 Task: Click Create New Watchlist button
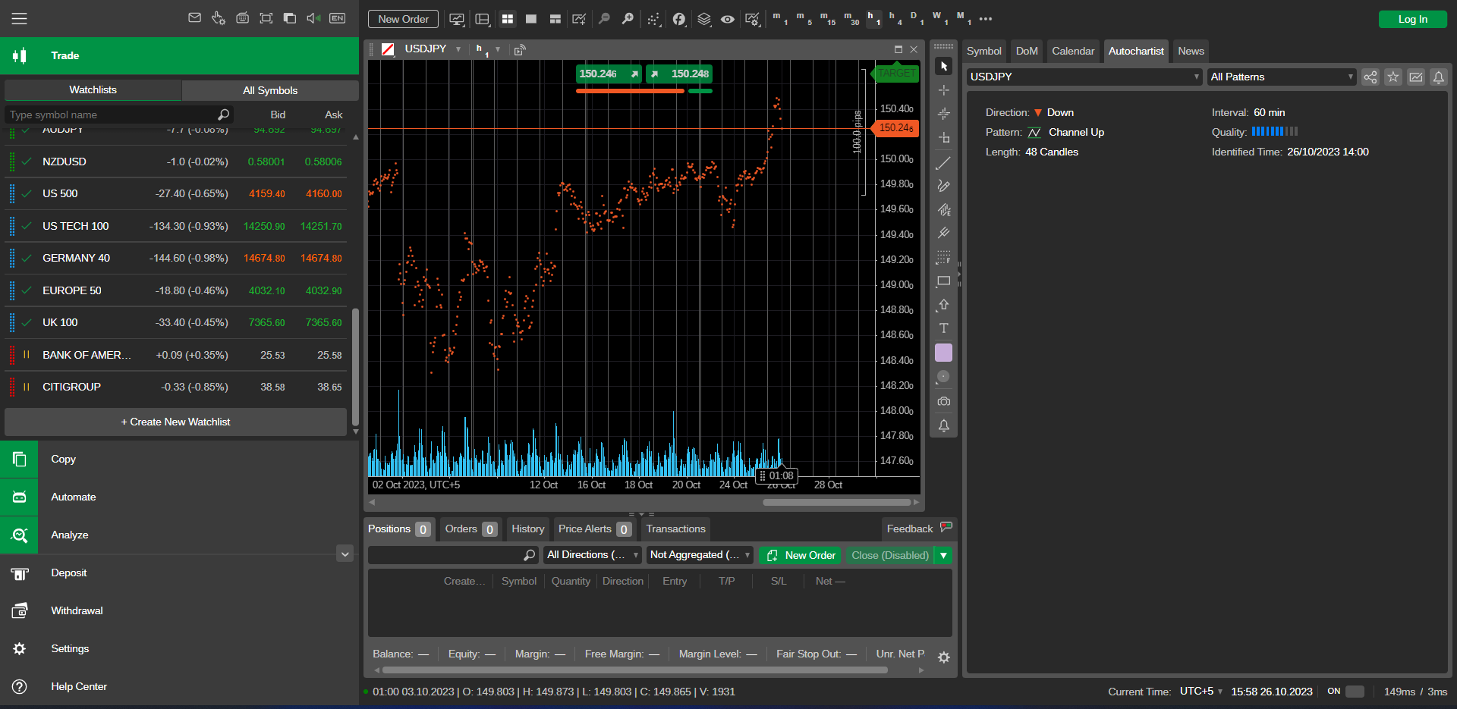(175, 422)
